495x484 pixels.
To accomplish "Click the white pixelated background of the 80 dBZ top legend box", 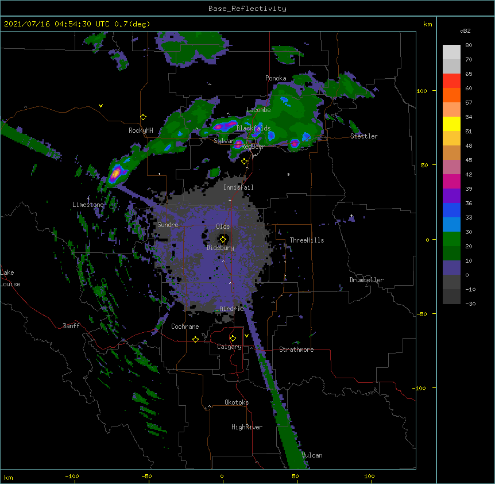I will [x=451, y=52].
